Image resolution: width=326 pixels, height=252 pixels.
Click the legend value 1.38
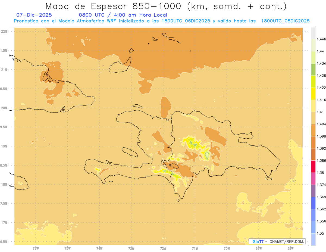(320, 173)
